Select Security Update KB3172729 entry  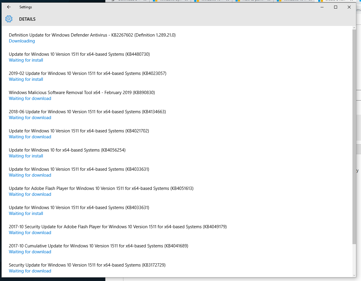(87, 265)
